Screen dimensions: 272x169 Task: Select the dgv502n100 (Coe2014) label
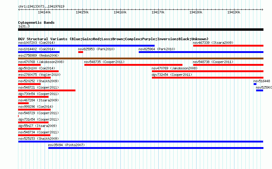point(37,68)
